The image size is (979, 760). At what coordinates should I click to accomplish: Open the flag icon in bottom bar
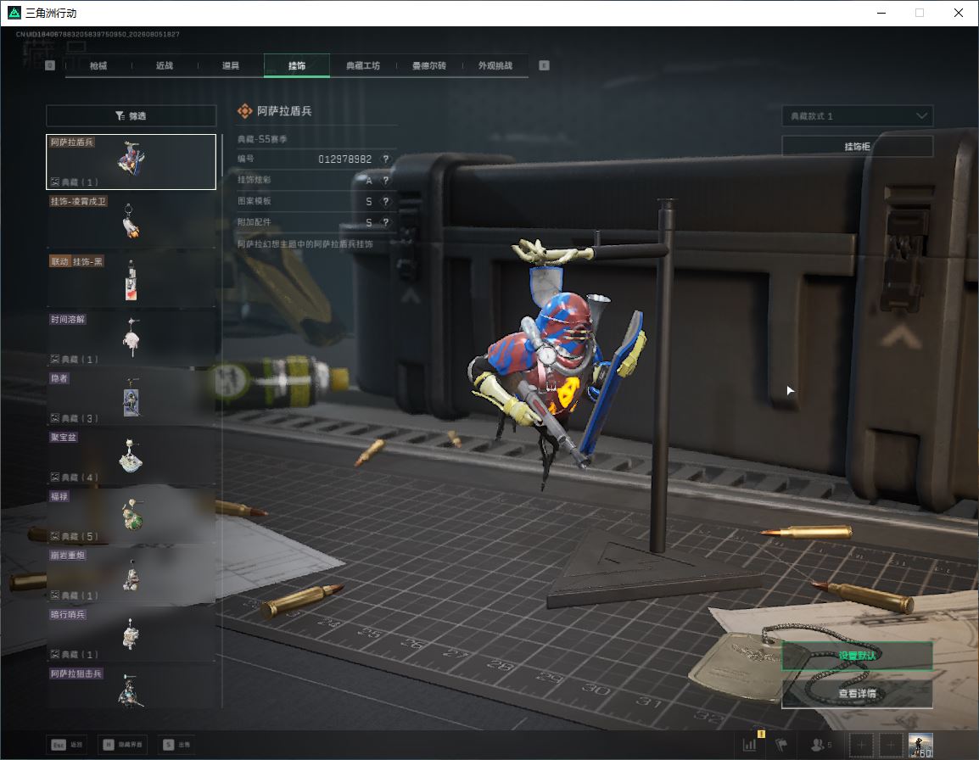tap(781, 745)
